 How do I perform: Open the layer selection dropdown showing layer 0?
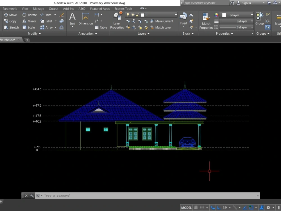[176, 15]
